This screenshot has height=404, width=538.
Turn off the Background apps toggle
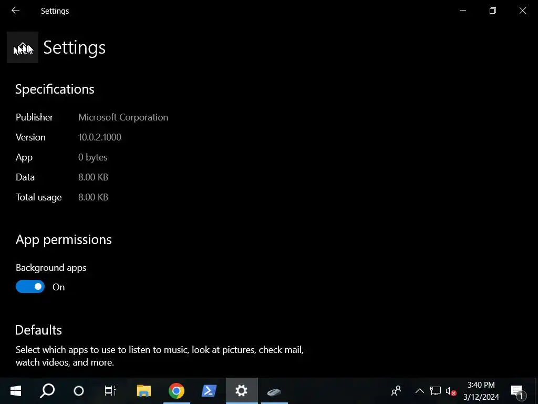pos(30,287)
